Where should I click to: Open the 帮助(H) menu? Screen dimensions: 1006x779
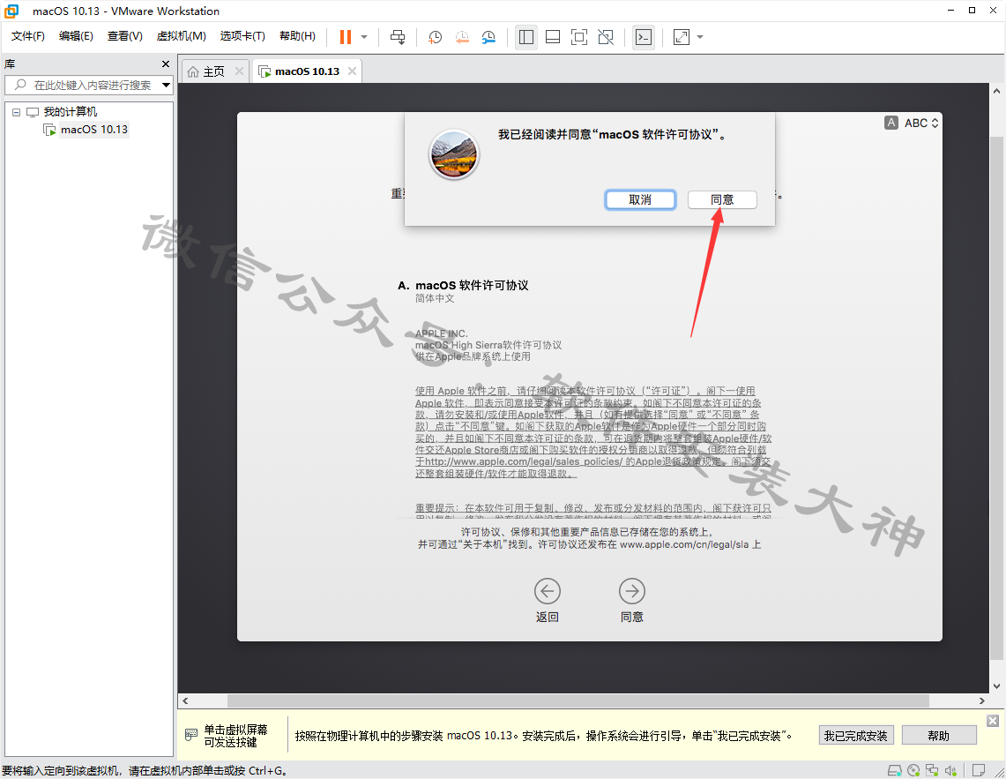pos(297,36)
